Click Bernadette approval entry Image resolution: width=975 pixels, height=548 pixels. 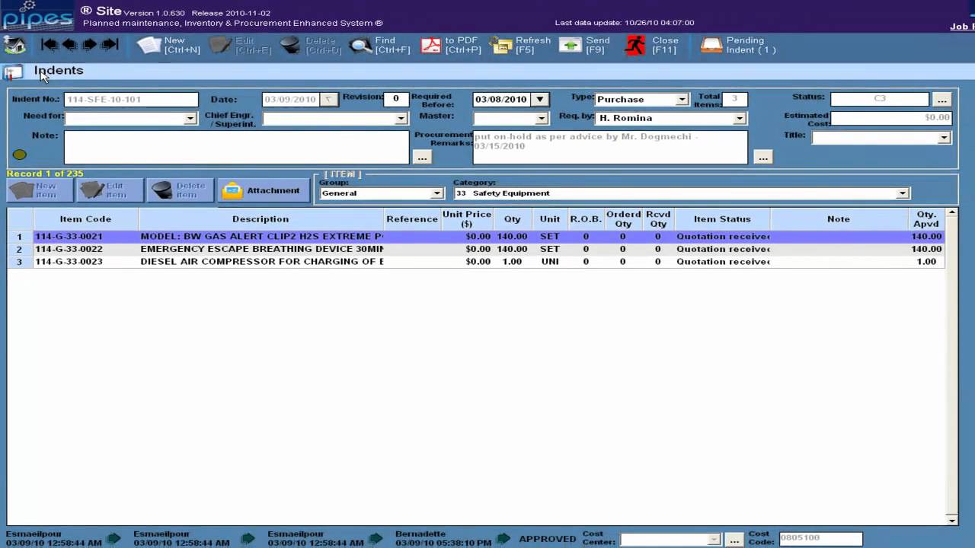[443, 539]
